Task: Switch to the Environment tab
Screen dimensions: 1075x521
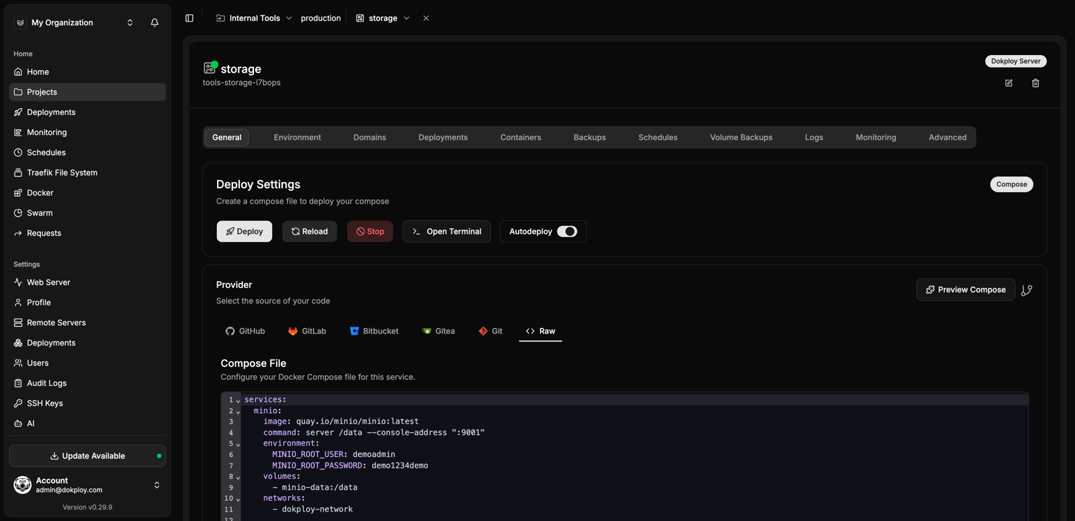Action: [x=298, y=137]
